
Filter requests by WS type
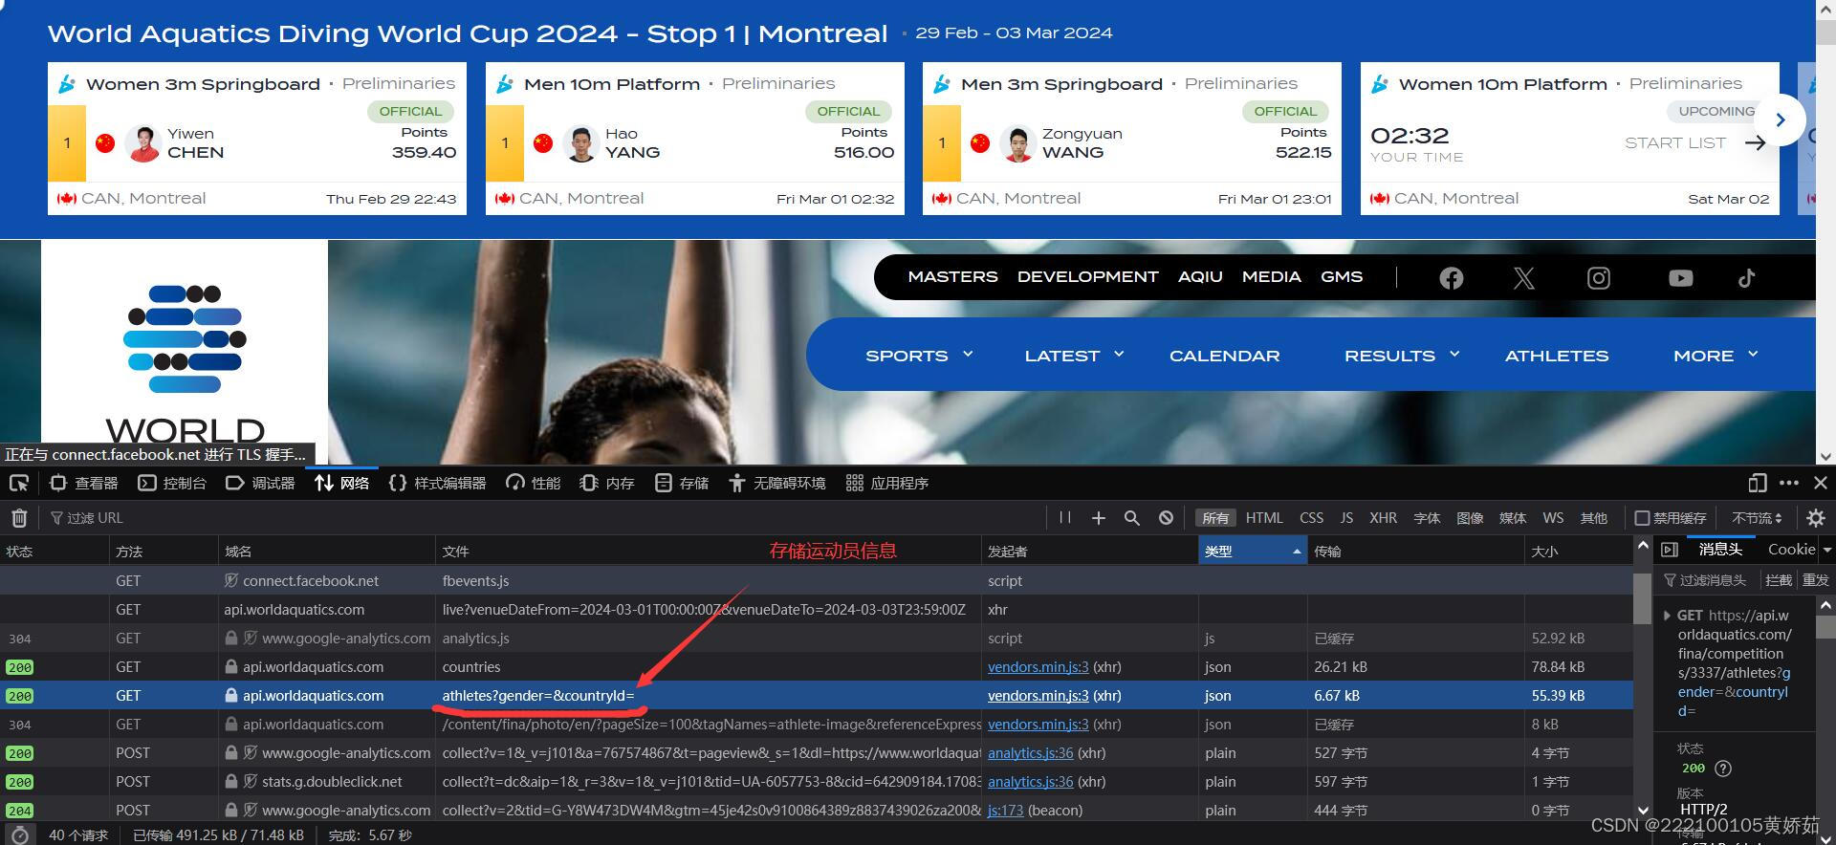1553,518
